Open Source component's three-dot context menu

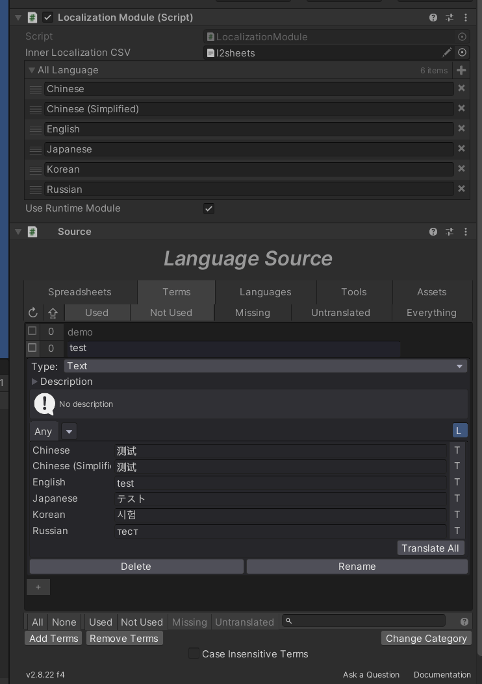(x=466, y=232)
